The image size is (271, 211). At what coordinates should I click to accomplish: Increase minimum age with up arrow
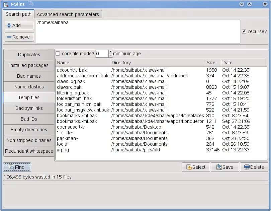[111, 52]
